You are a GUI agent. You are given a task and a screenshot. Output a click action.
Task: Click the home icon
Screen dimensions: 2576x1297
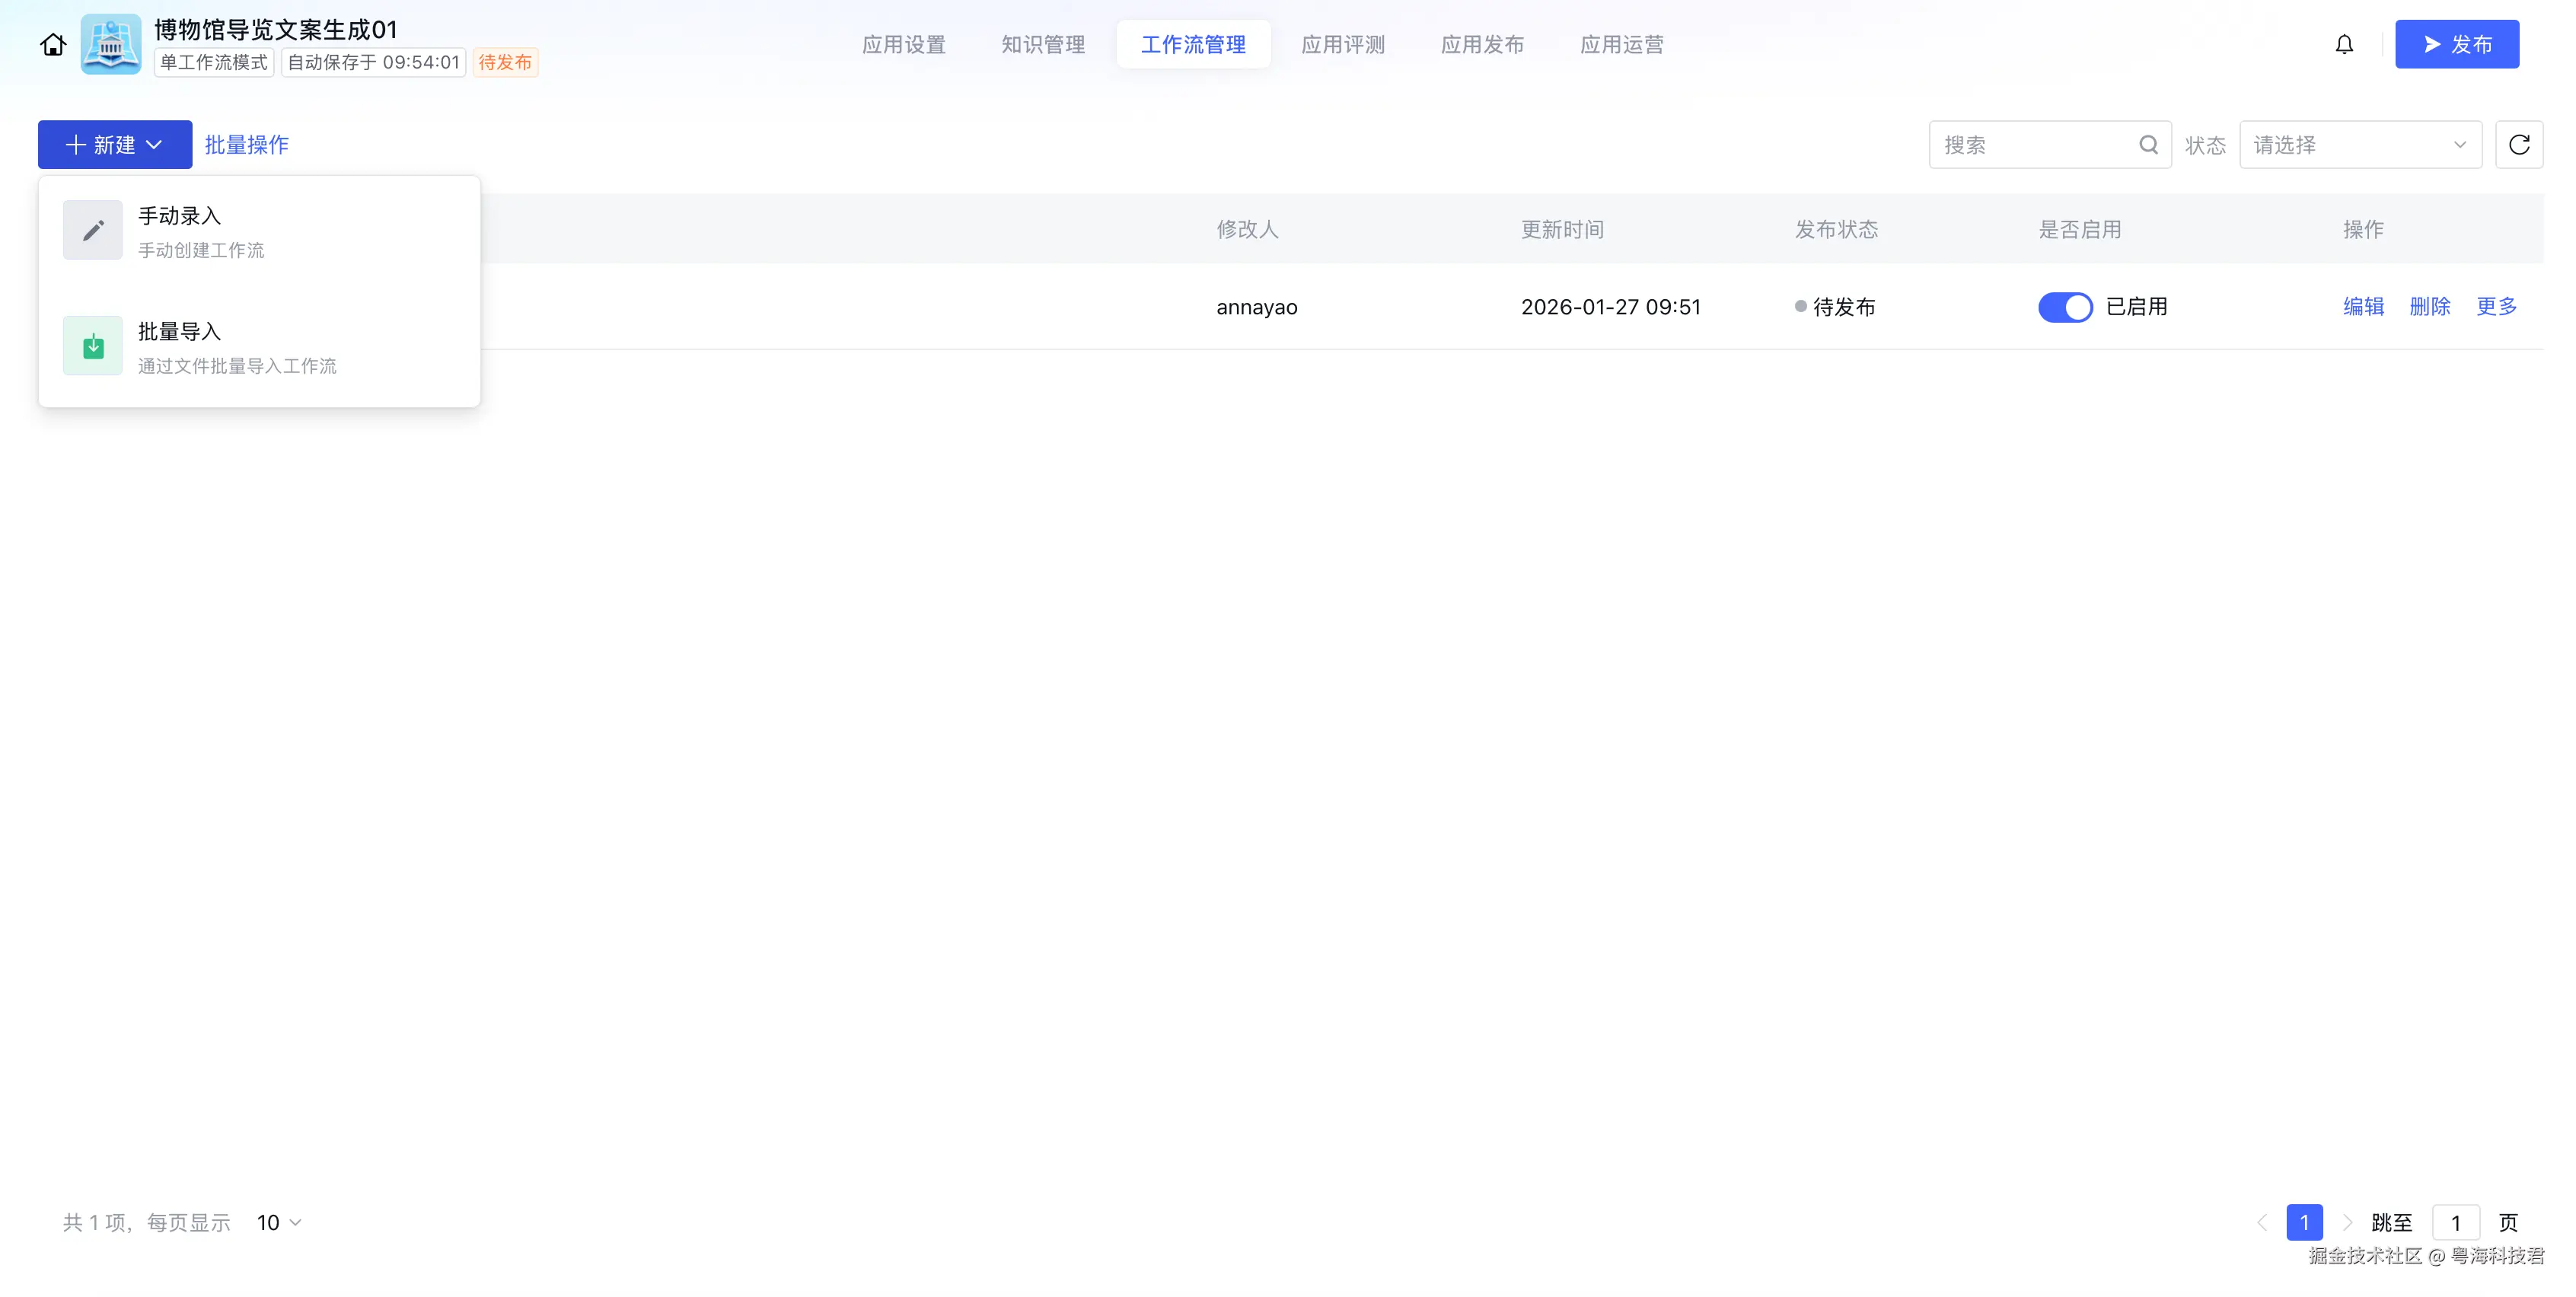pos(53,45)
